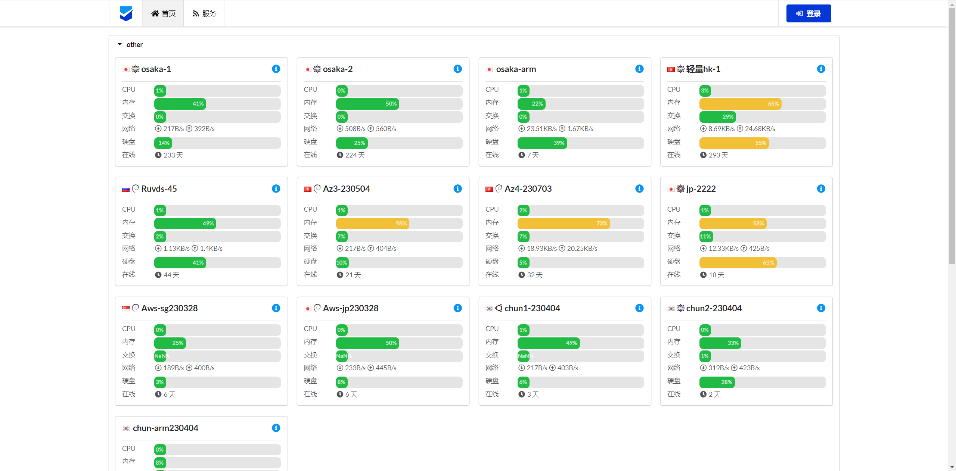The width and height of the screenshot is (956, 471).
Task: Open info icon for osaka-arm server
Action: pyautogui.click(x=639, y=69)
